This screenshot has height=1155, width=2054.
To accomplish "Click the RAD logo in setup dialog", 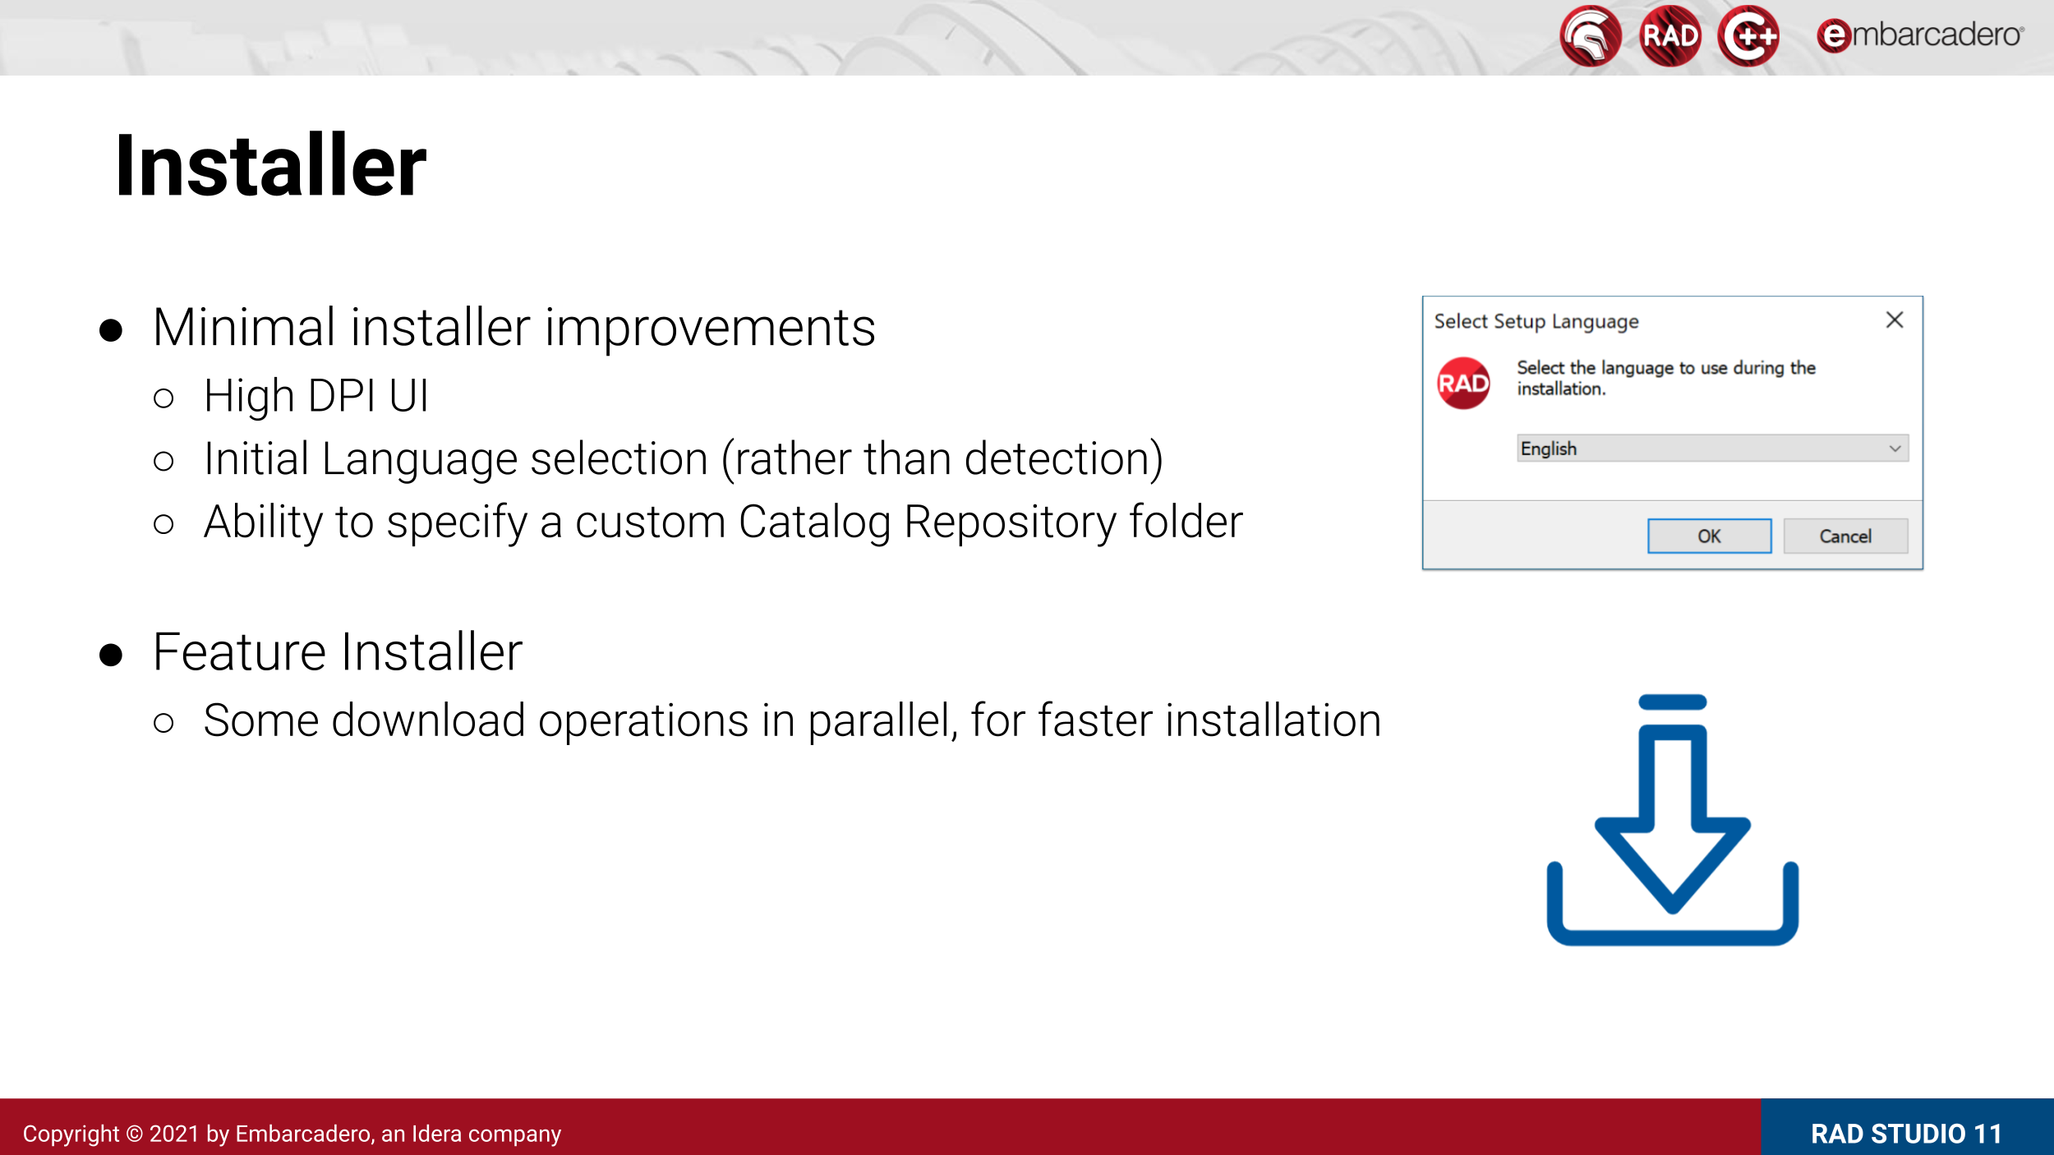I will [1466, 381].
